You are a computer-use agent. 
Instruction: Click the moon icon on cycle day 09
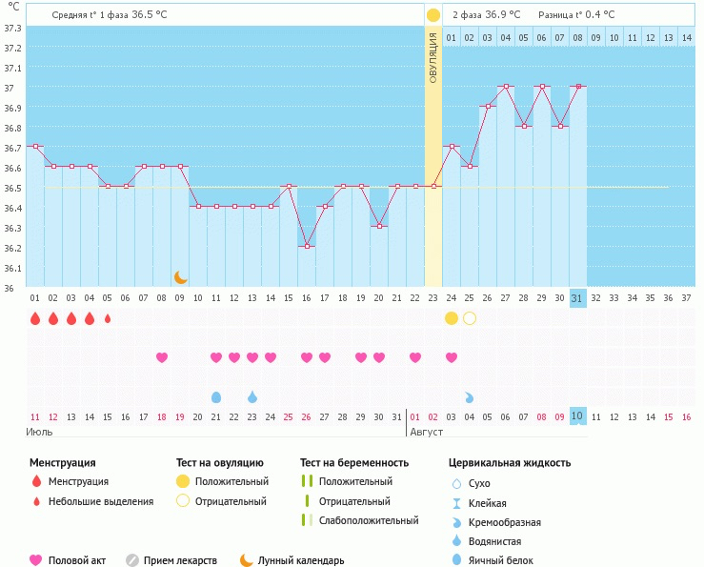pos(181,277)
